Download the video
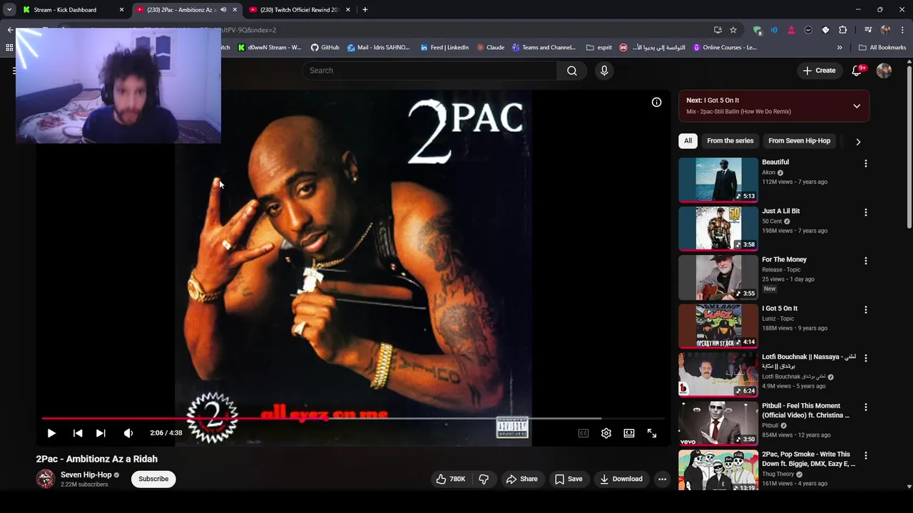The image size is (913, 513). [621, 479]
